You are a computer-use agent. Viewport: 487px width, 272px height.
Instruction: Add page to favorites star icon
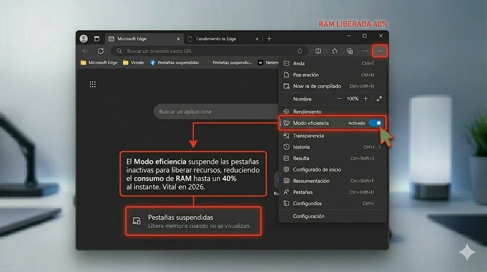click(x=300, y=51)
